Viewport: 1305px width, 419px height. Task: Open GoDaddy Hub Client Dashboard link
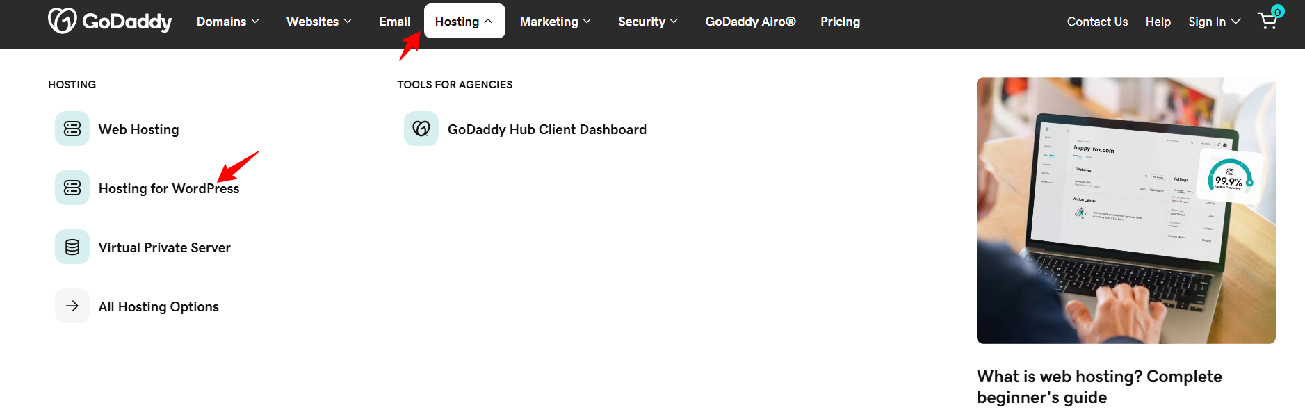pyautogui.click(x=547, y=129)
